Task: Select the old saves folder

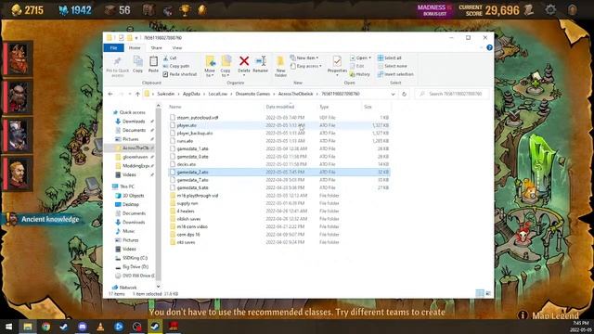Action: pyautogui.click(x=186, y=242)
